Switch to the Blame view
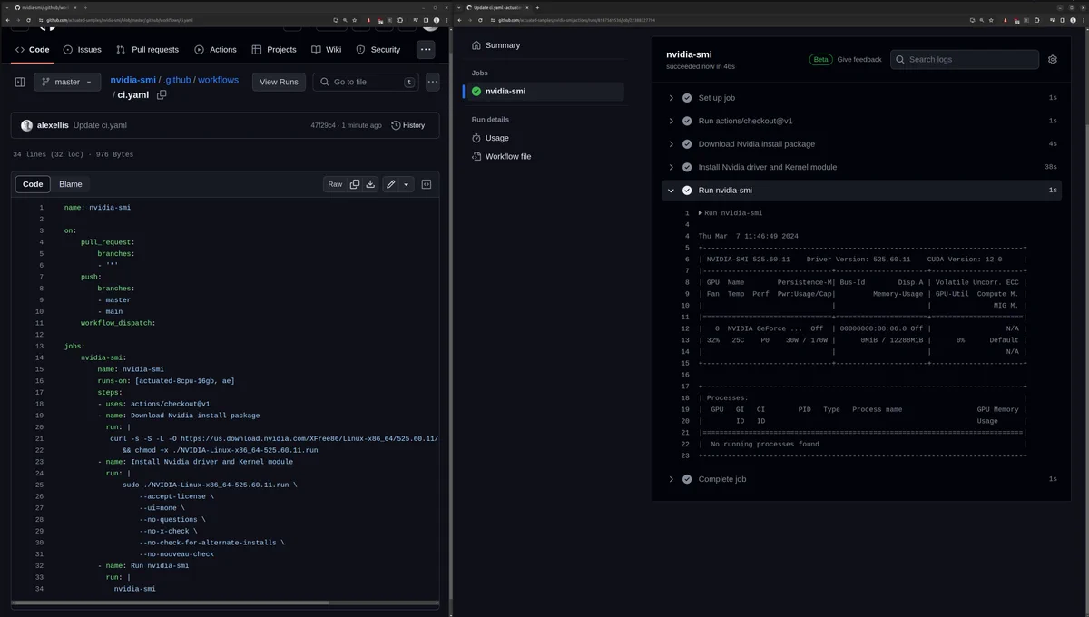1089x617 pixels. coord(71,184)
